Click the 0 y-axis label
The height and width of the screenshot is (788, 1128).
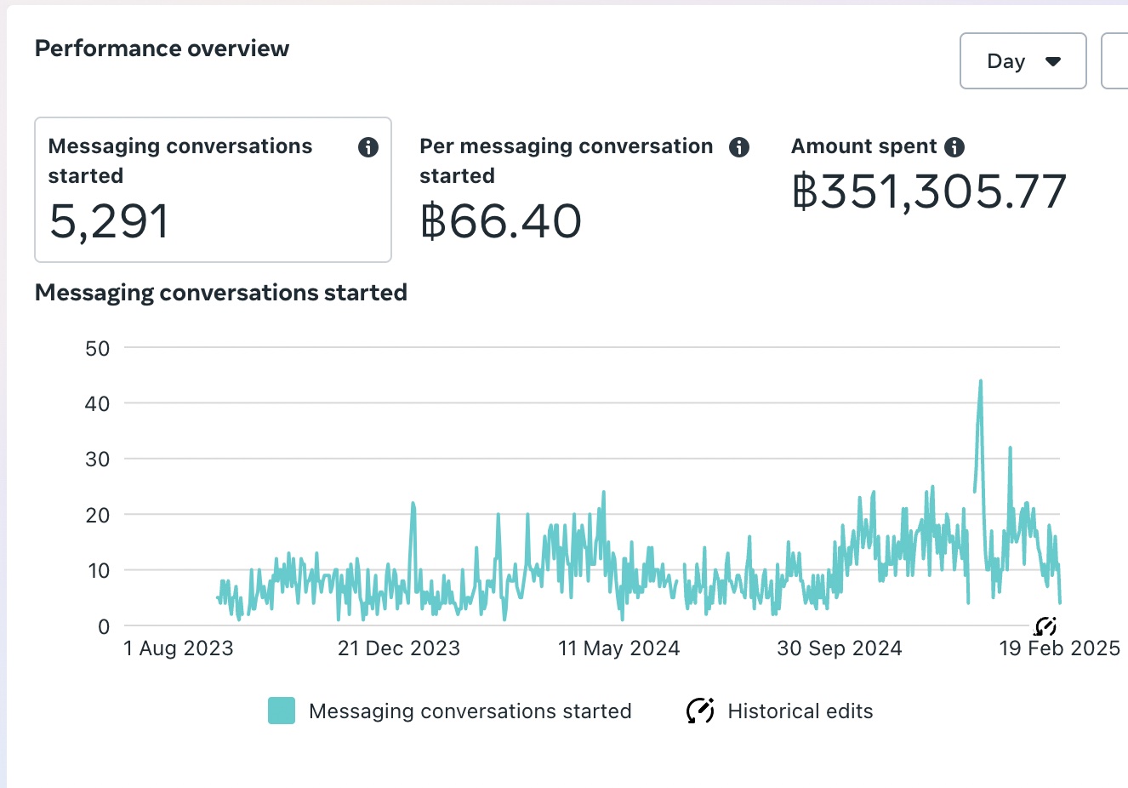click(x=104, y=627)
